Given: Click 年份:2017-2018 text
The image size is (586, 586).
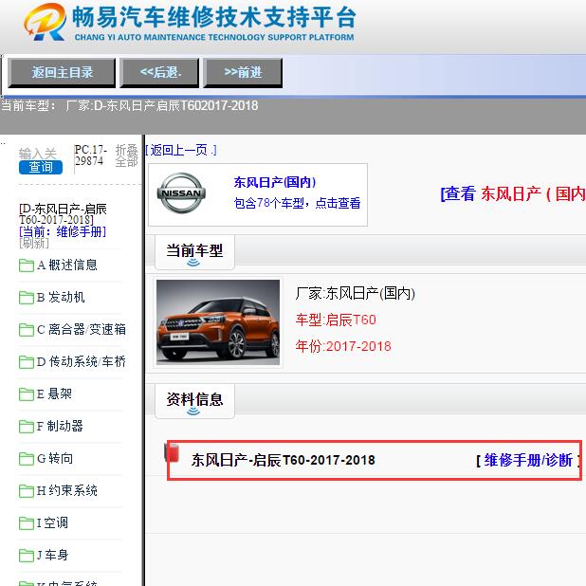Looking at the screenshot, I should point(343,346).
